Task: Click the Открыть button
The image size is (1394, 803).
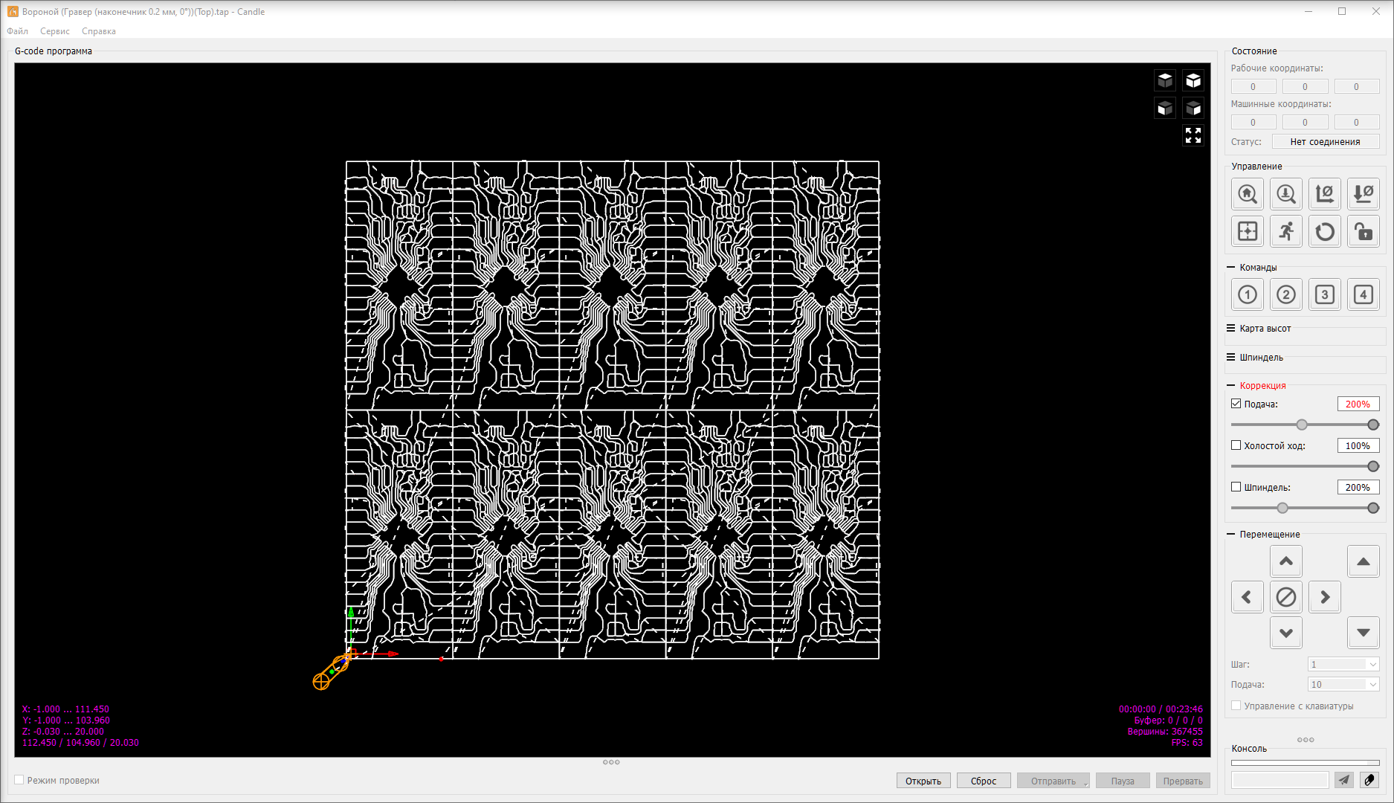Action: coord(923,781)
